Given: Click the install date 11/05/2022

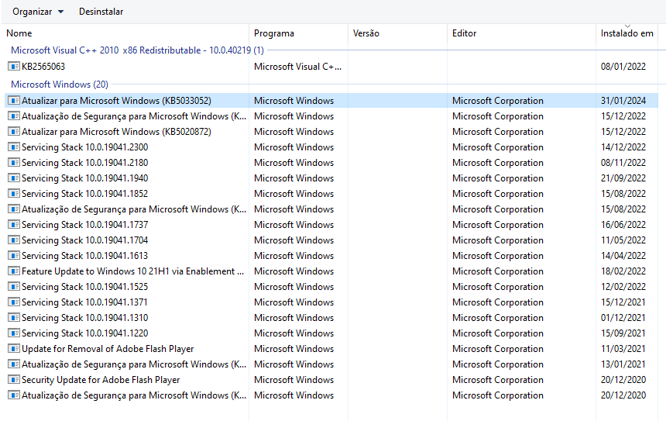Looking at the screenshot, I should 623,240.
